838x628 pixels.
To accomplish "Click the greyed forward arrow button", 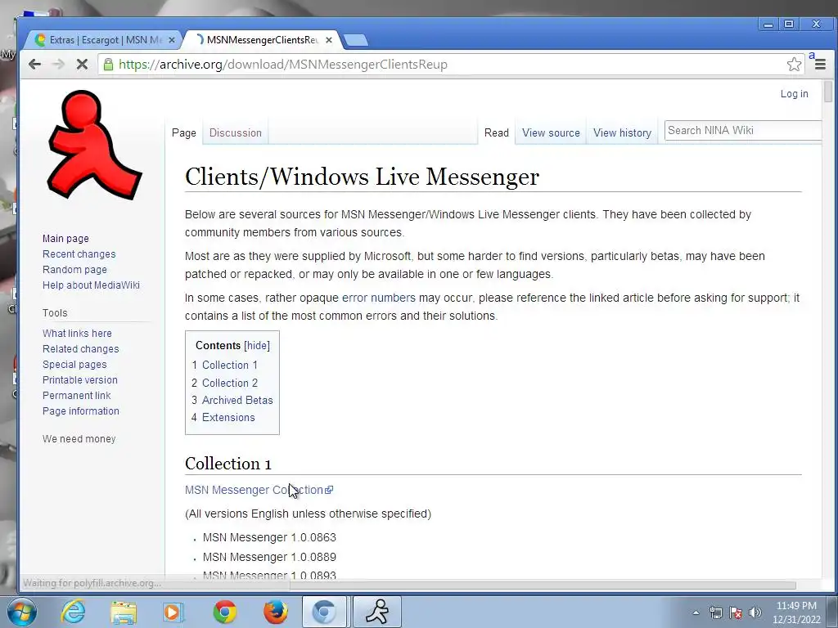I will coord(58,65).
